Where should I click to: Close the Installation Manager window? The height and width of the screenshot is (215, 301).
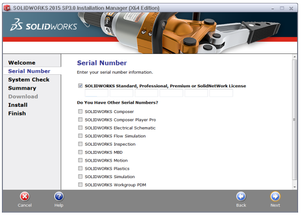[x=291, y=8]
